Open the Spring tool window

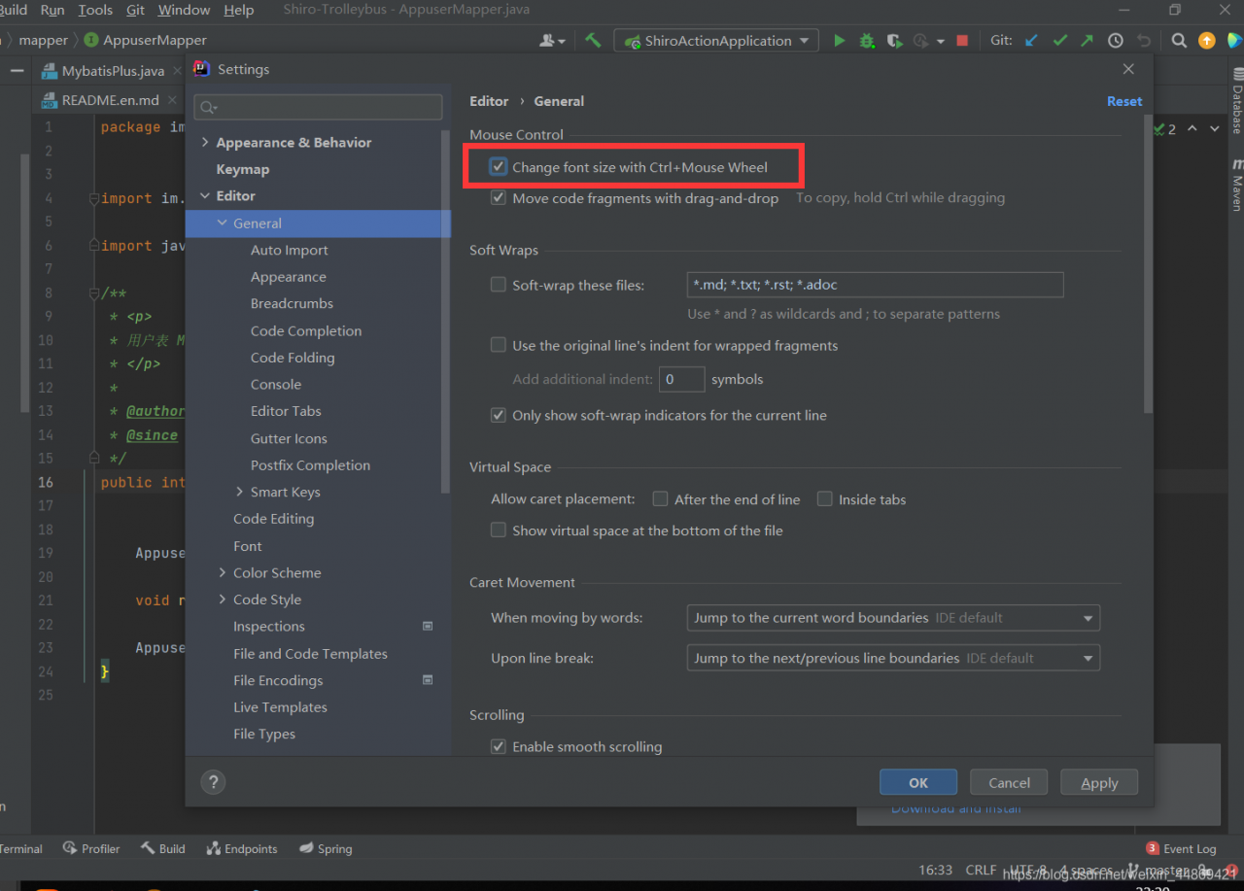(x=326, y=848)
